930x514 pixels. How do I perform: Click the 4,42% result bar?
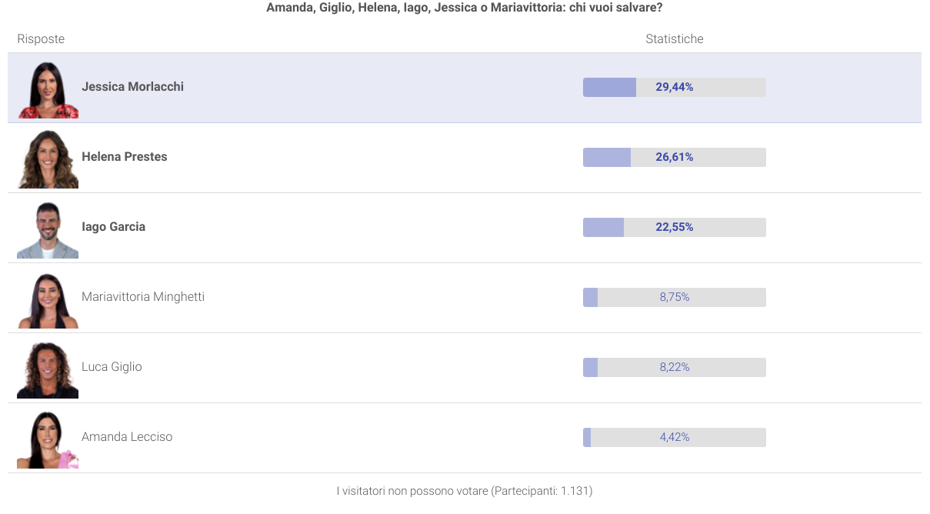coord(674,438)
